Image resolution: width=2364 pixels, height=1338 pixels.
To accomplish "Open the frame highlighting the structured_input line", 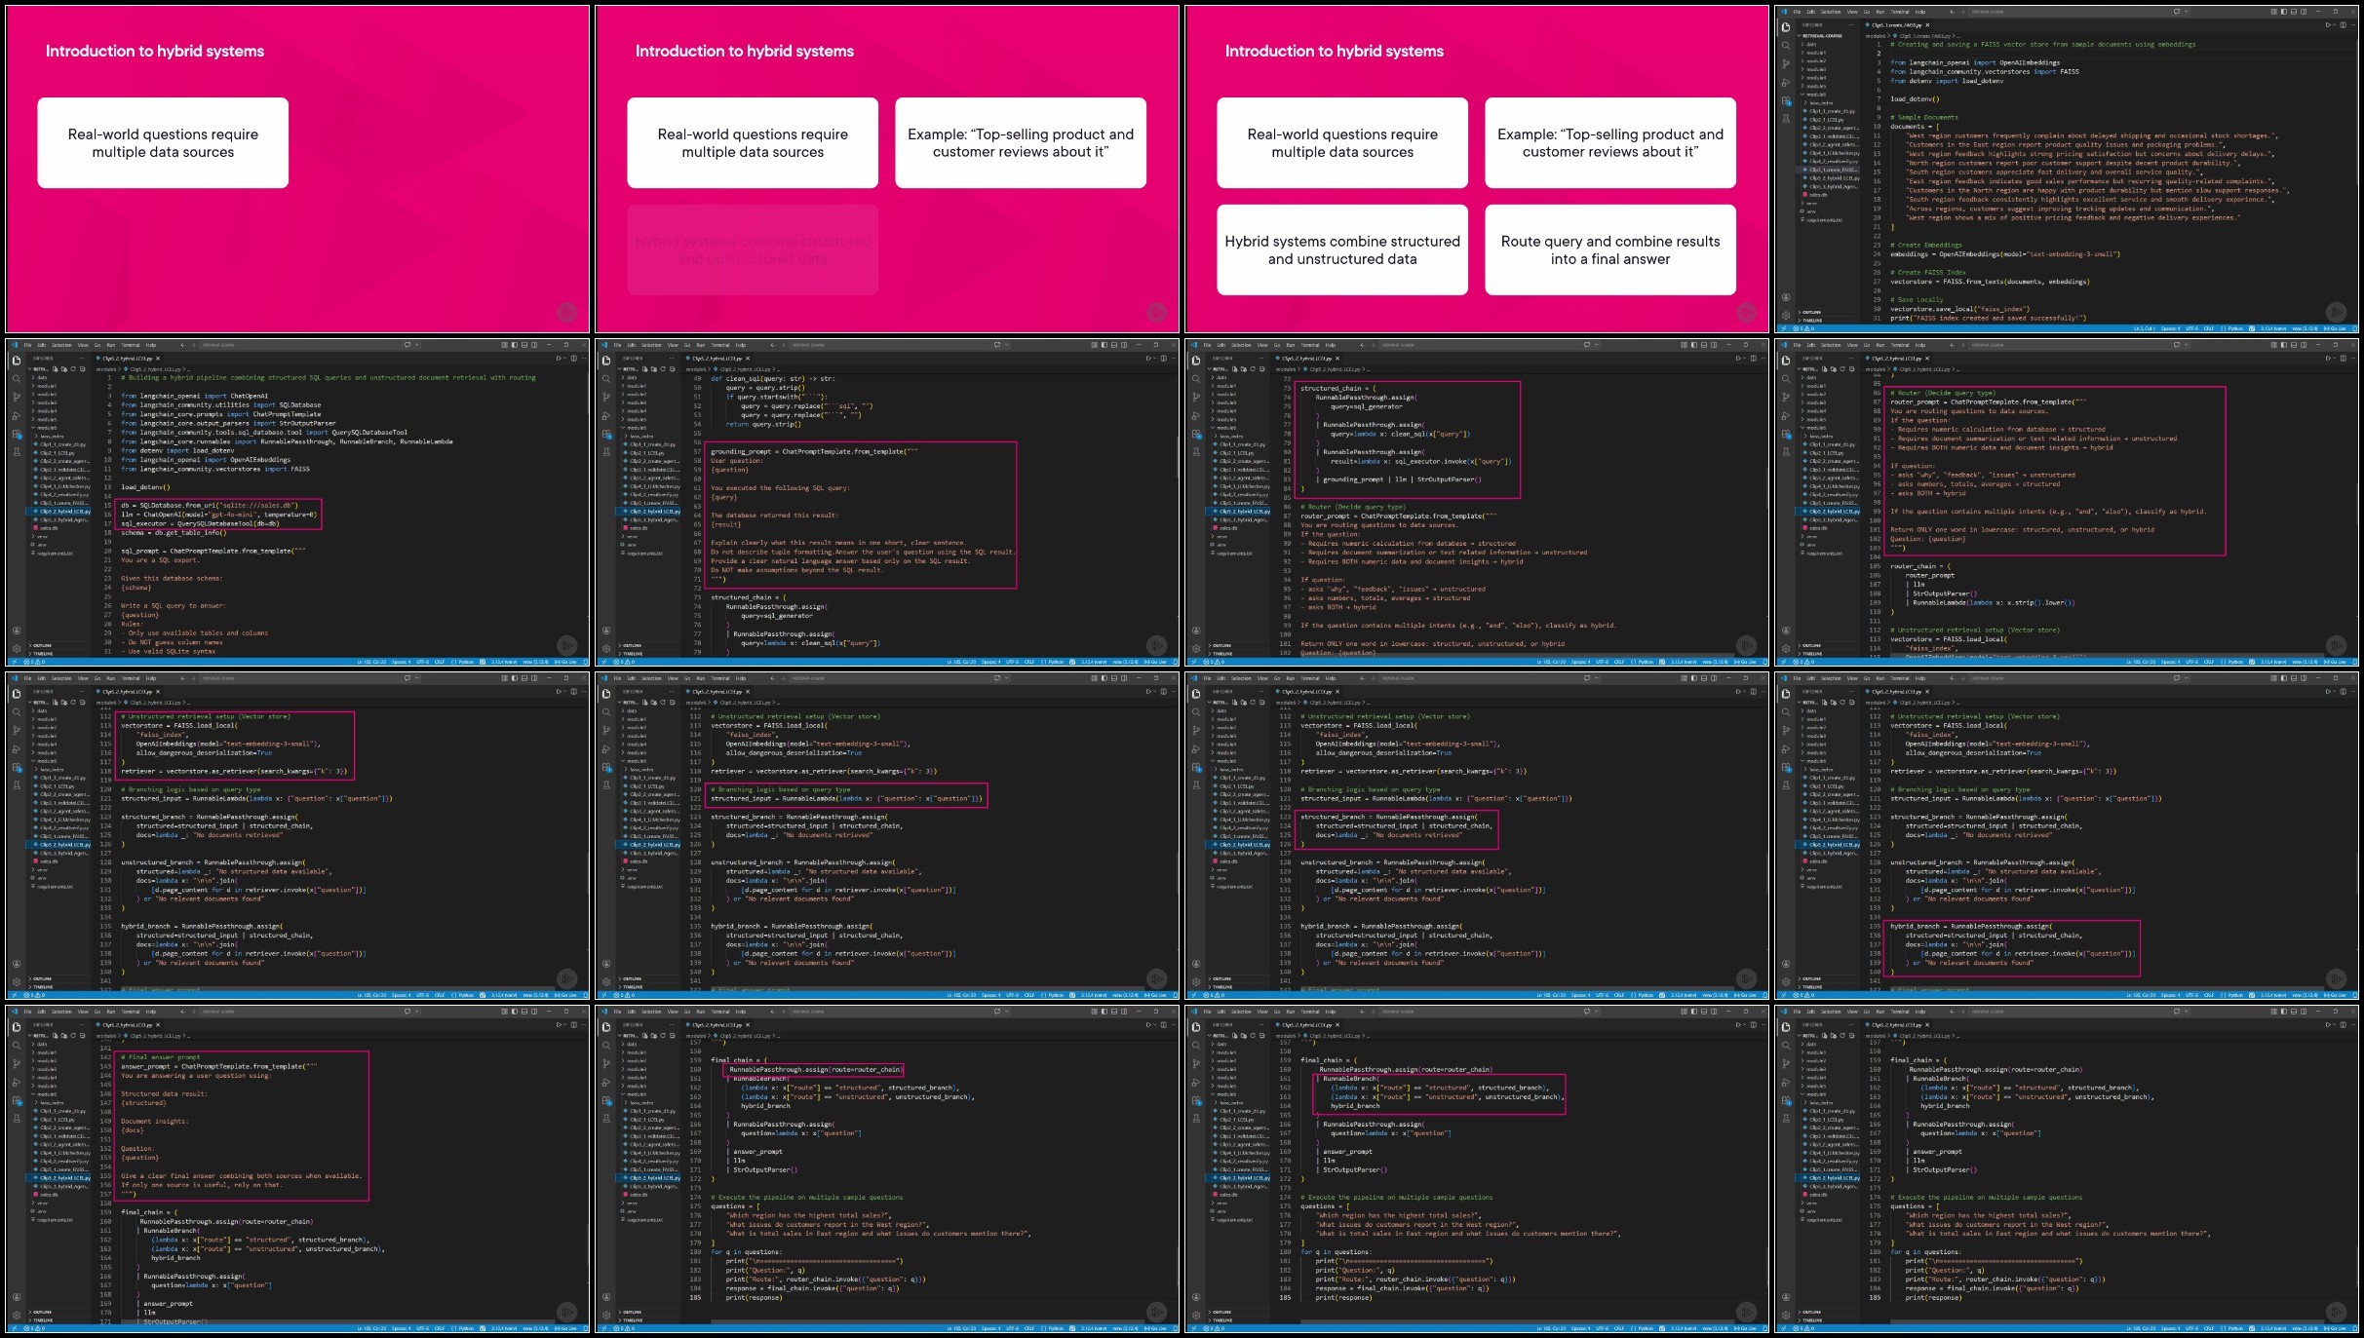I will click(x=887, y=836).
